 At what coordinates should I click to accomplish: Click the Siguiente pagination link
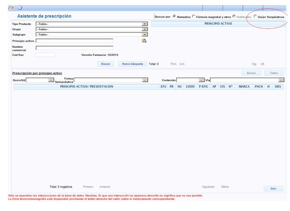click(208, 186)
